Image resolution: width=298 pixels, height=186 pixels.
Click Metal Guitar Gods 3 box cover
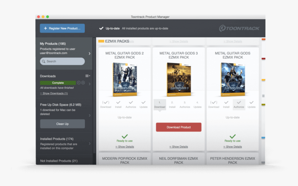point(179,79)
